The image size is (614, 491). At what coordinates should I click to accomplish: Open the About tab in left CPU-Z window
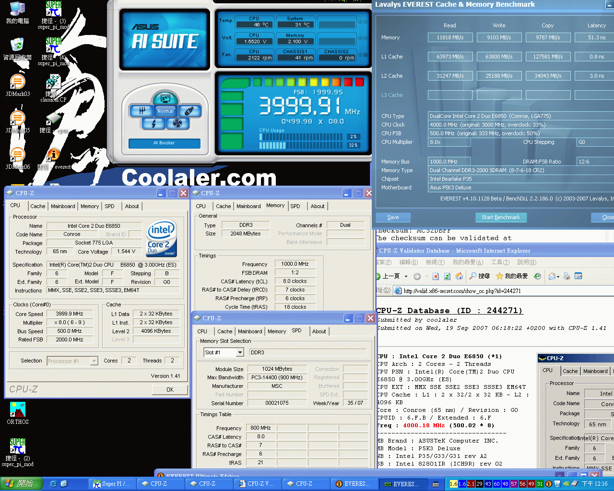(132, 206)
